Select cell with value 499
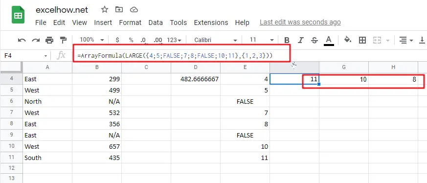427x183 pixels. pyautogui.click(x=97, y=90)
